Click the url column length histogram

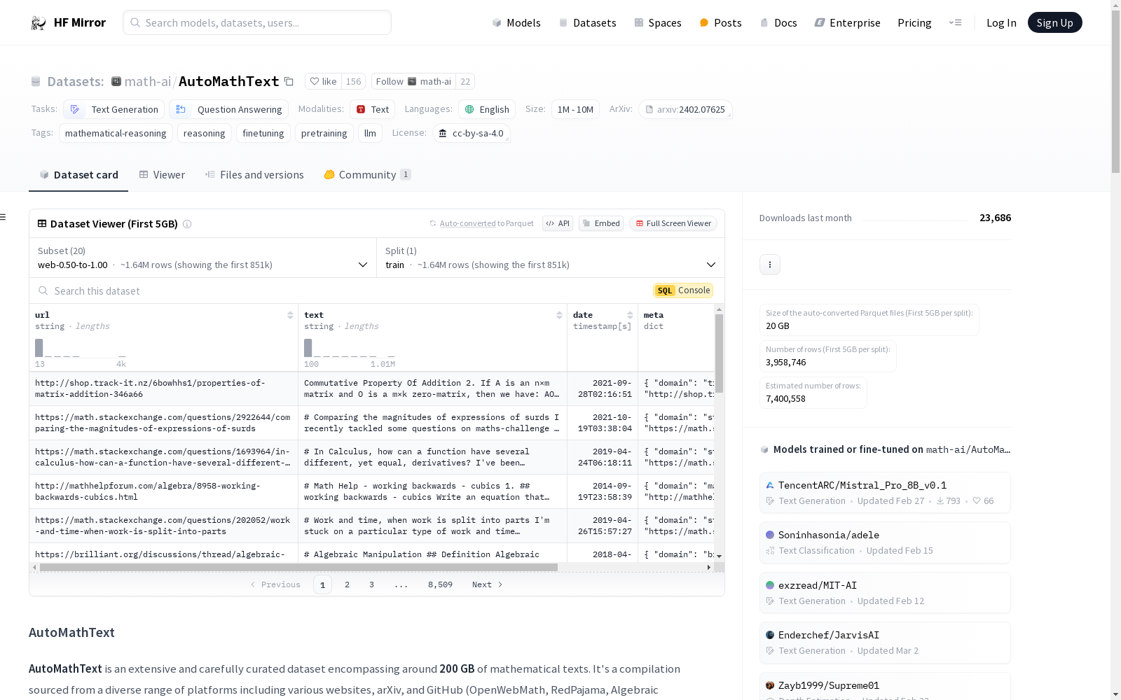pos(81,348)
